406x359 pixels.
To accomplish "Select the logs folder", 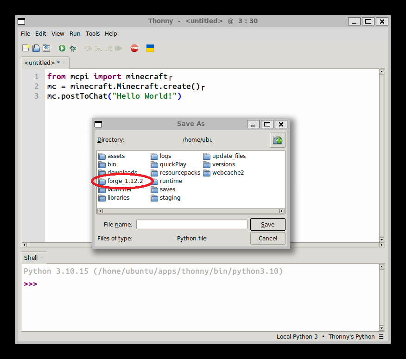I will pos(161,156).
